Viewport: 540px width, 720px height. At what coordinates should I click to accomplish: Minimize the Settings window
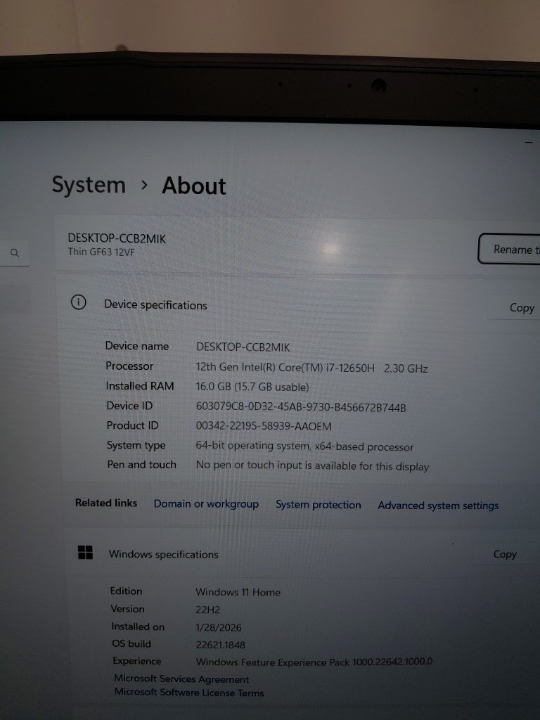point(529,143)
